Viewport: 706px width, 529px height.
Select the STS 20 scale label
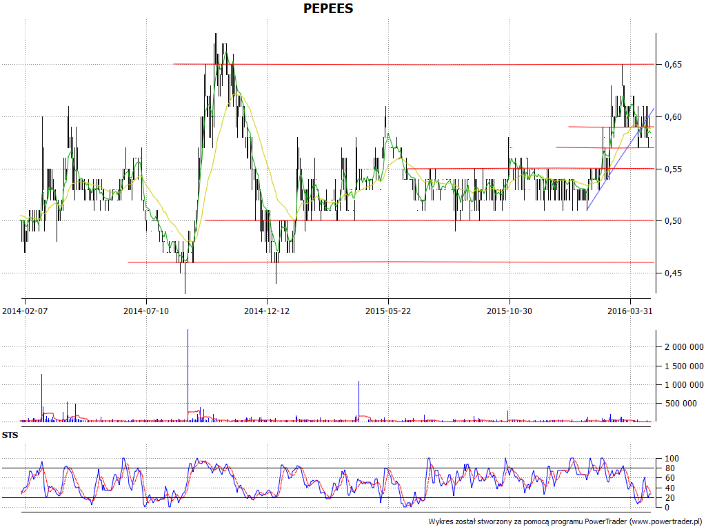click(669, 497)
